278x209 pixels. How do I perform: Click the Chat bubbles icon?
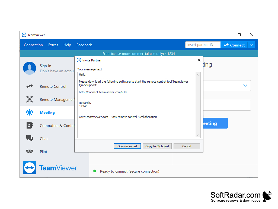click(30, 138)
